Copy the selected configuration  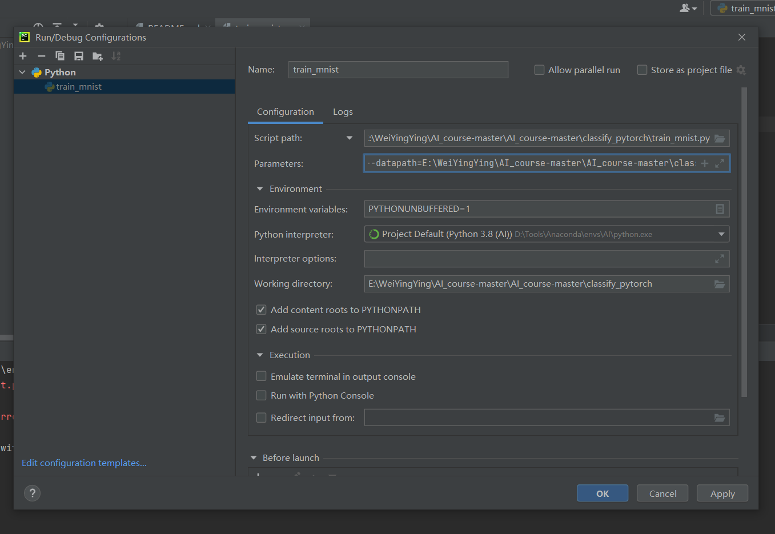click(x=60, y=56)
